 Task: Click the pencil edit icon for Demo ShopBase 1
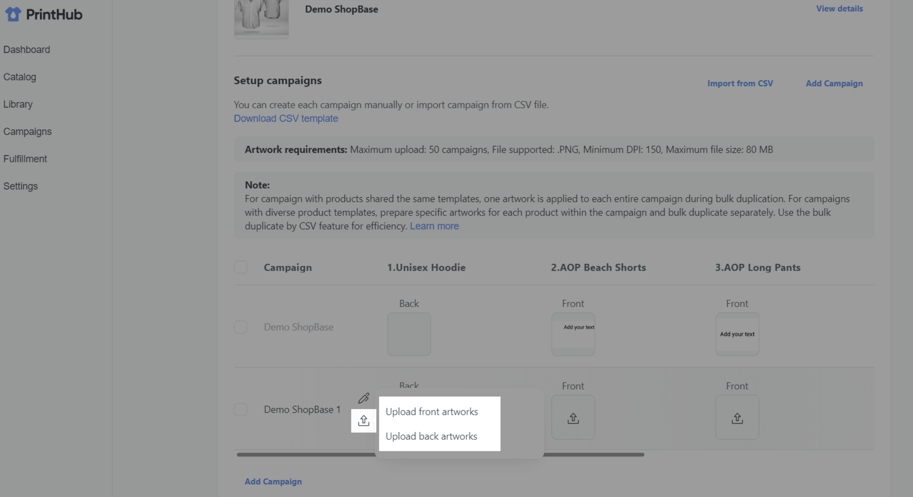[363, 398]
